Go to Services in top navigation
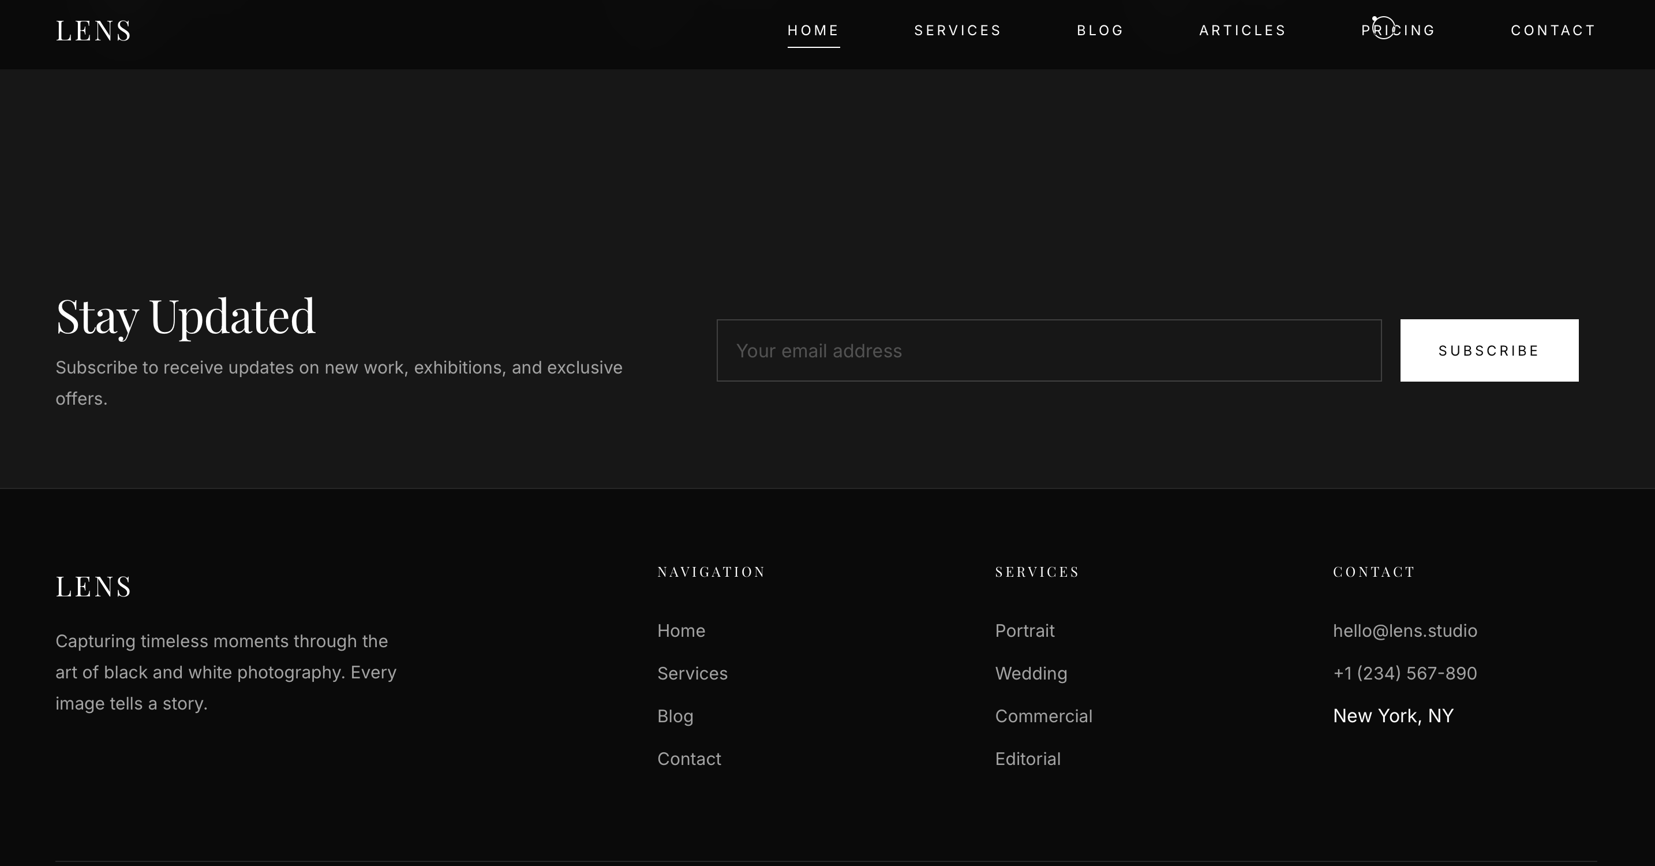 tap(957, 30)
